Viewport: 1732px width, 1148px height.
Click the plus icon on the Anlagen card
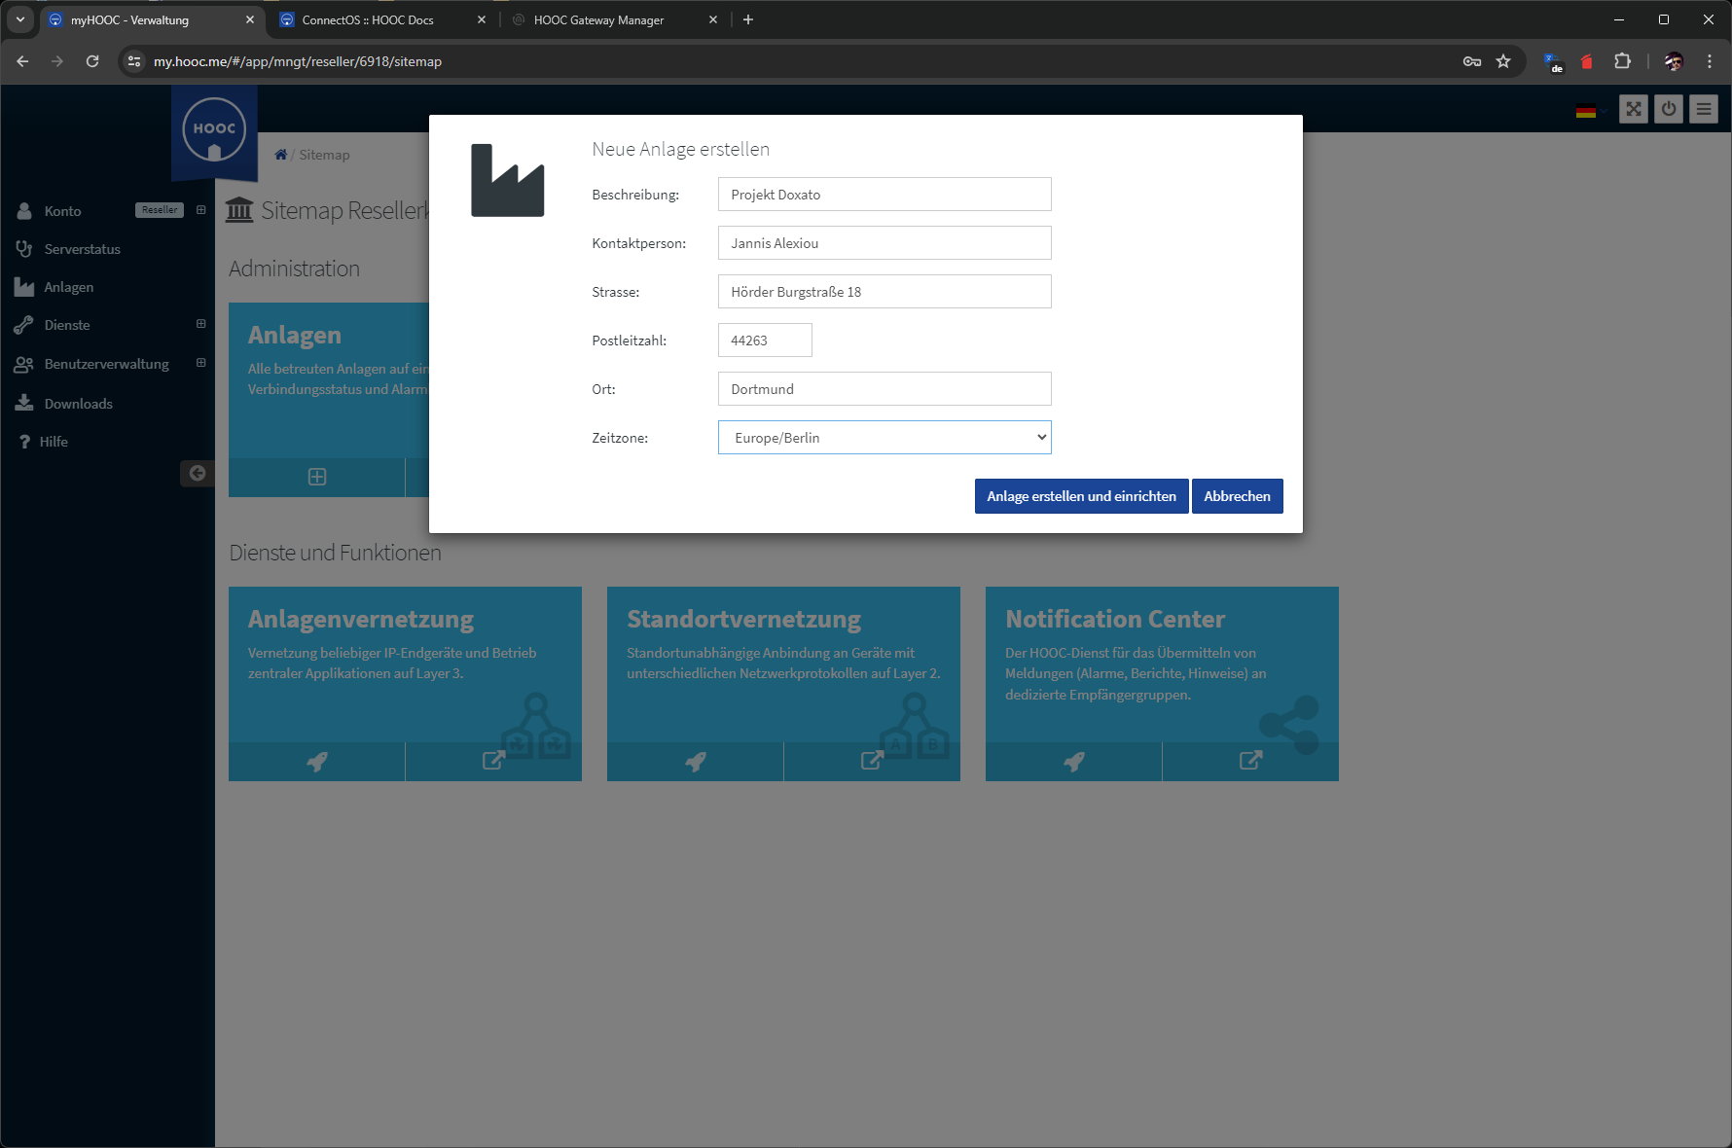[317, 477]
